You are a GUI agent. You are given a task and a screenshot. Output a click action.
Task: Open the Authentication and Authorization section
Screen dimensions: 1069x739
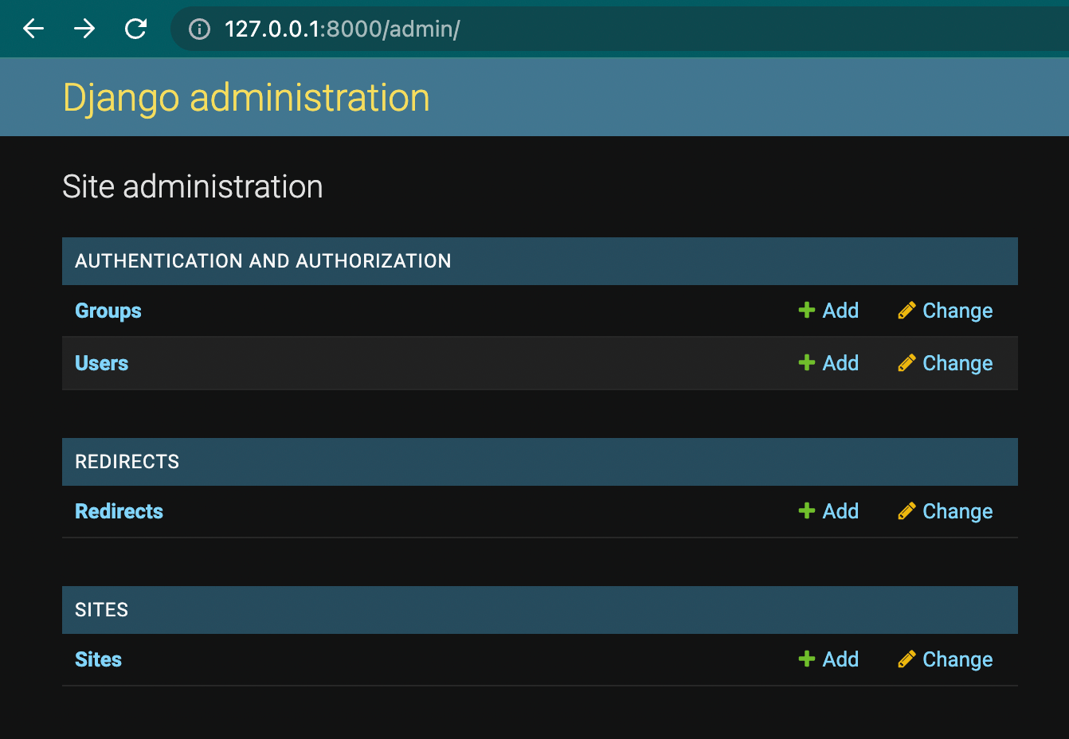tap(263, 261)
